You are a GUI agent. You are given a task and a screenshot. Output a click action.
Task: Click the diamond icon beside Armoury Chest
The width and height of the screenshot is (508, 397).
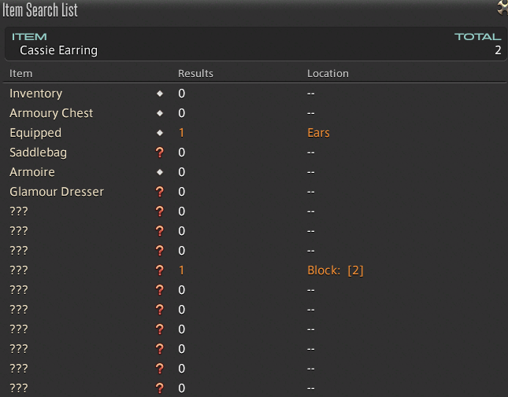pyautogui.click(x=160, y=113)
